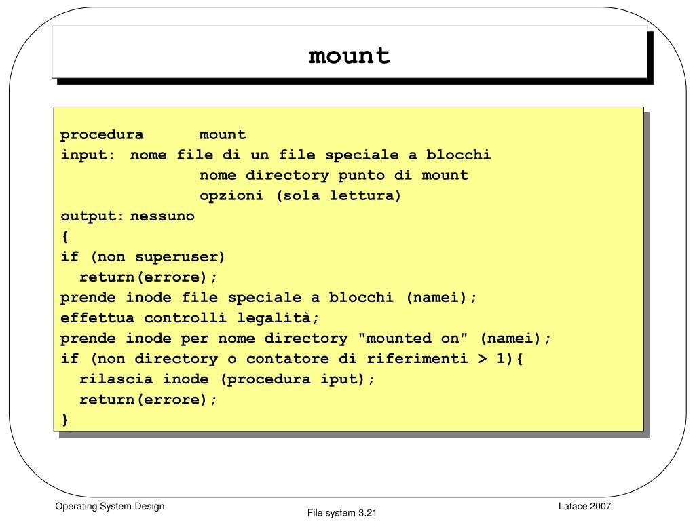Click the line 'effettua controlli legalità;'
The width and height of the screenshot is (695, 521).
pos(190,318)
